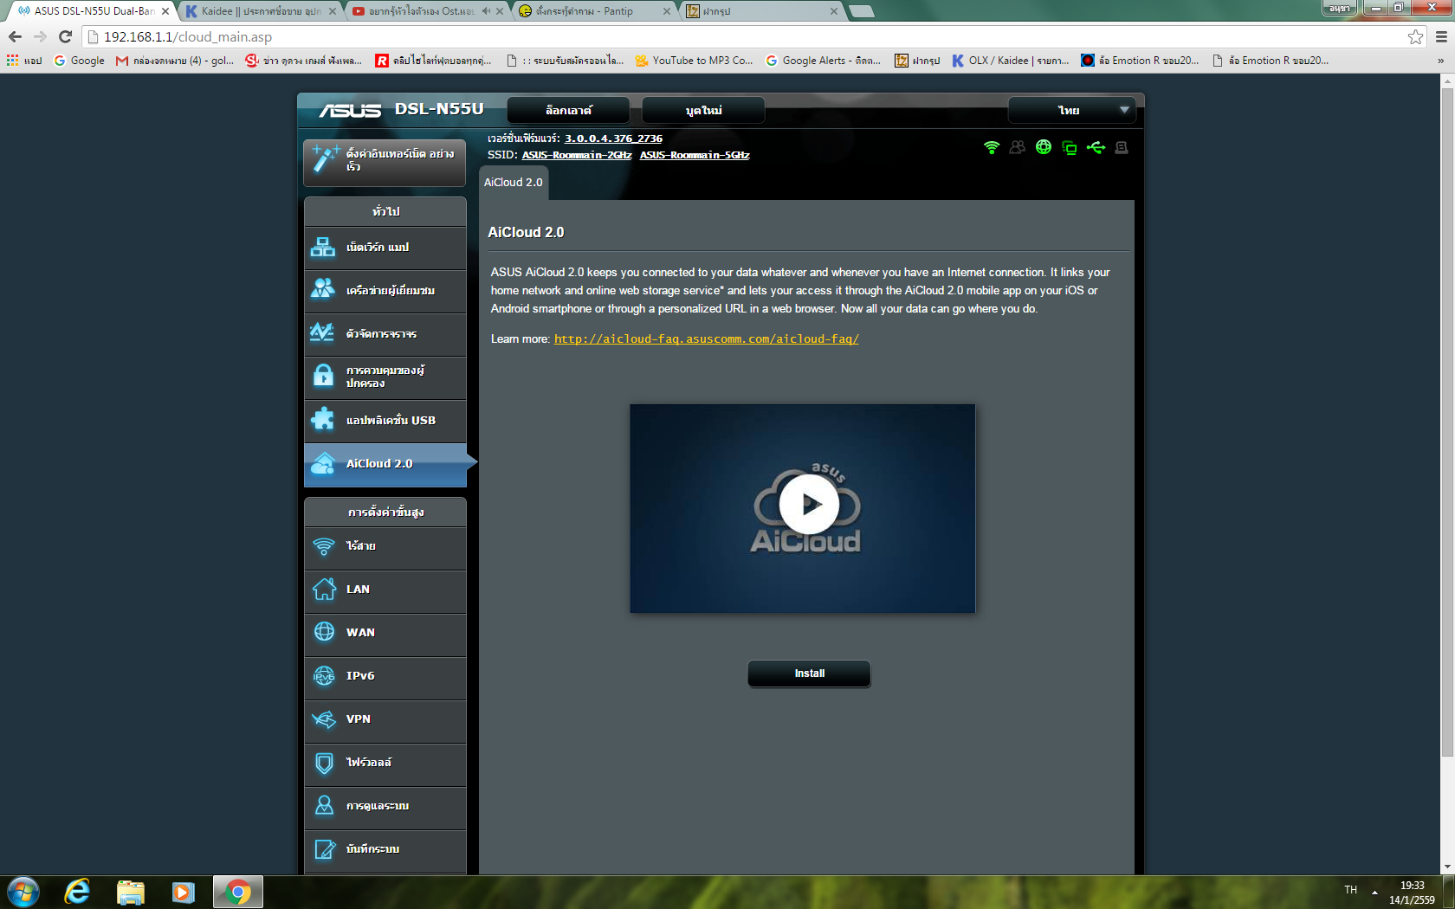Go back to previous page in Chrome

[15, 36]
